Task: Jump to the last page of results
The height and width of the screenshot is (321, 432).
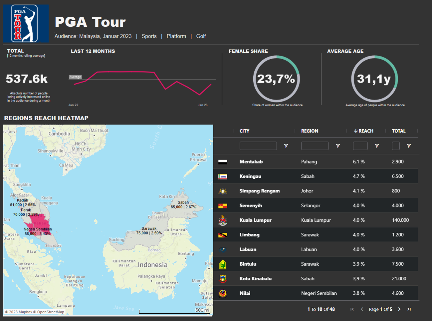Action: tap(409, 309)
